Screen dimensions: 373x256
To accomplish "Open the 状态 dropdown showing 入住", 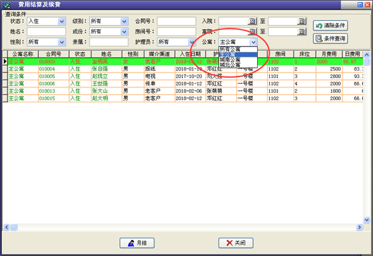I will pyautogui.click(x=62, y=22).
